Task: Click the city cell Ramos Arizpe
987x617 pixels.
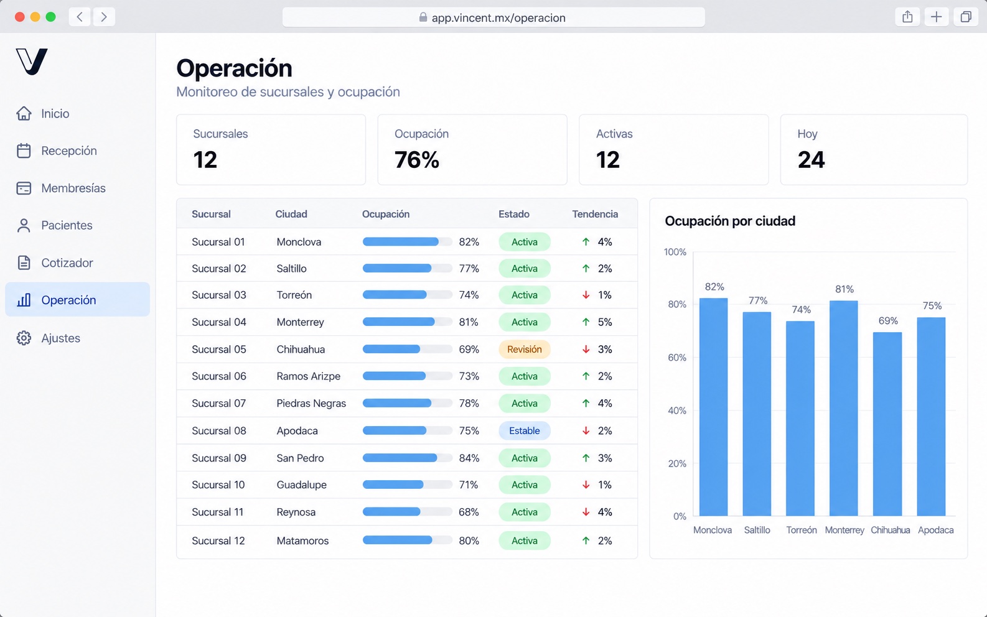Action: coord(309,376)
